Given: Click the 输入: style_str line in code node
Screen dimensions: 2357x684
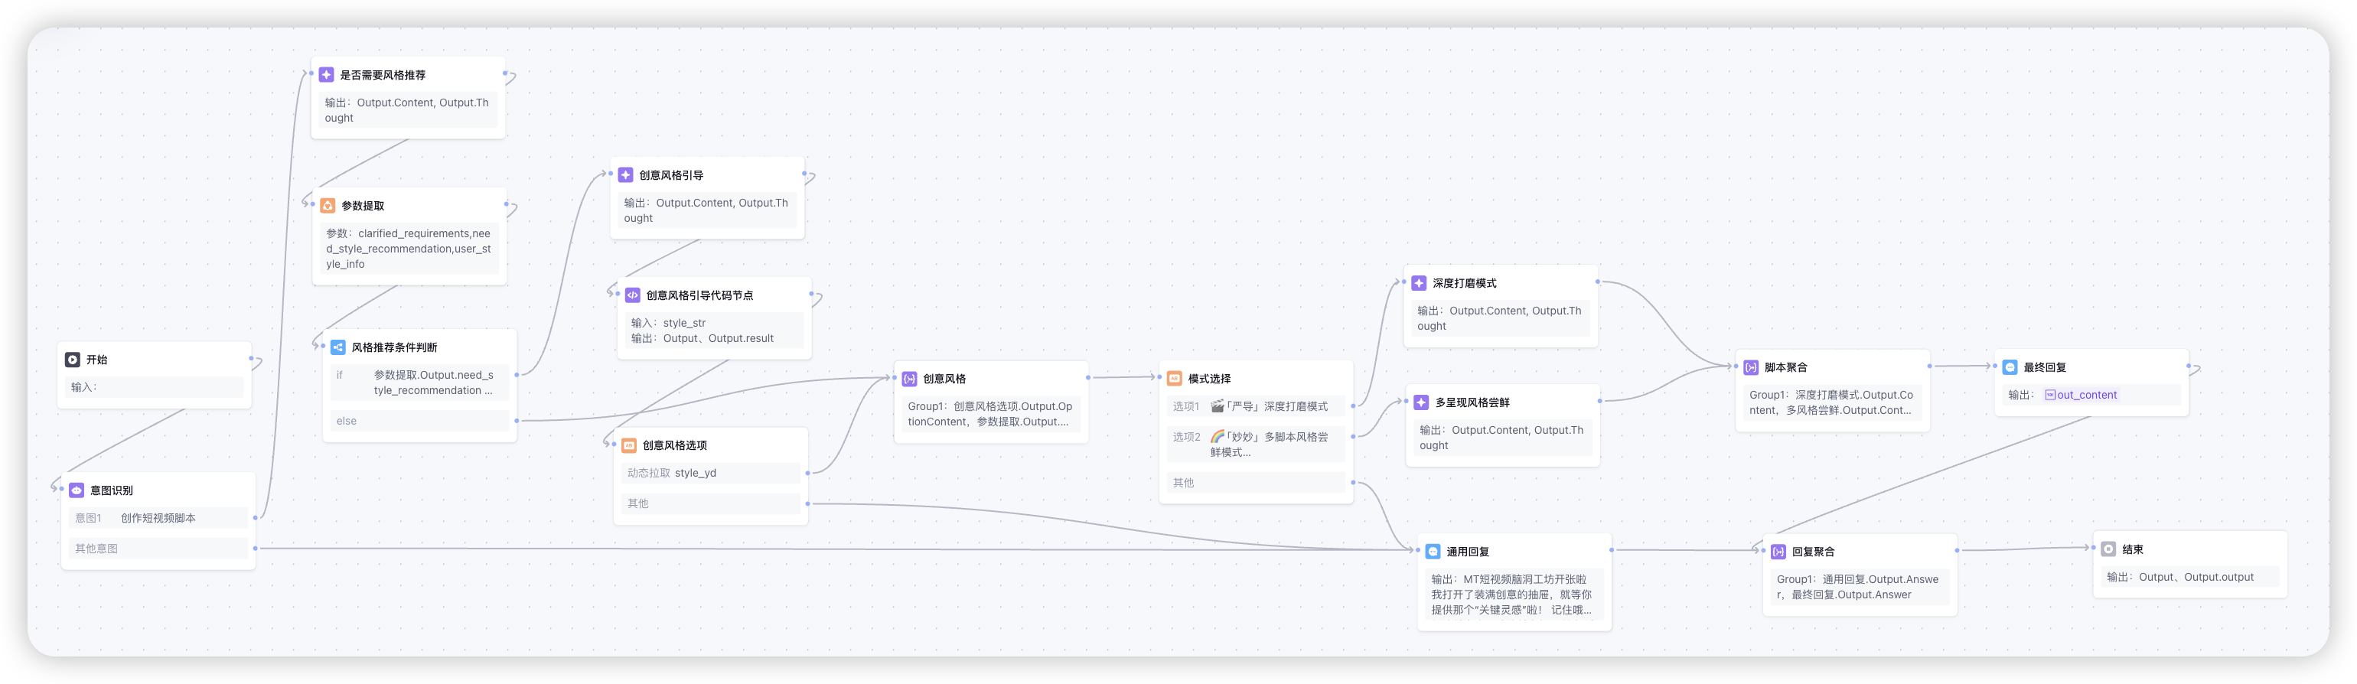Looking at the screenshot, I should 669,323.
